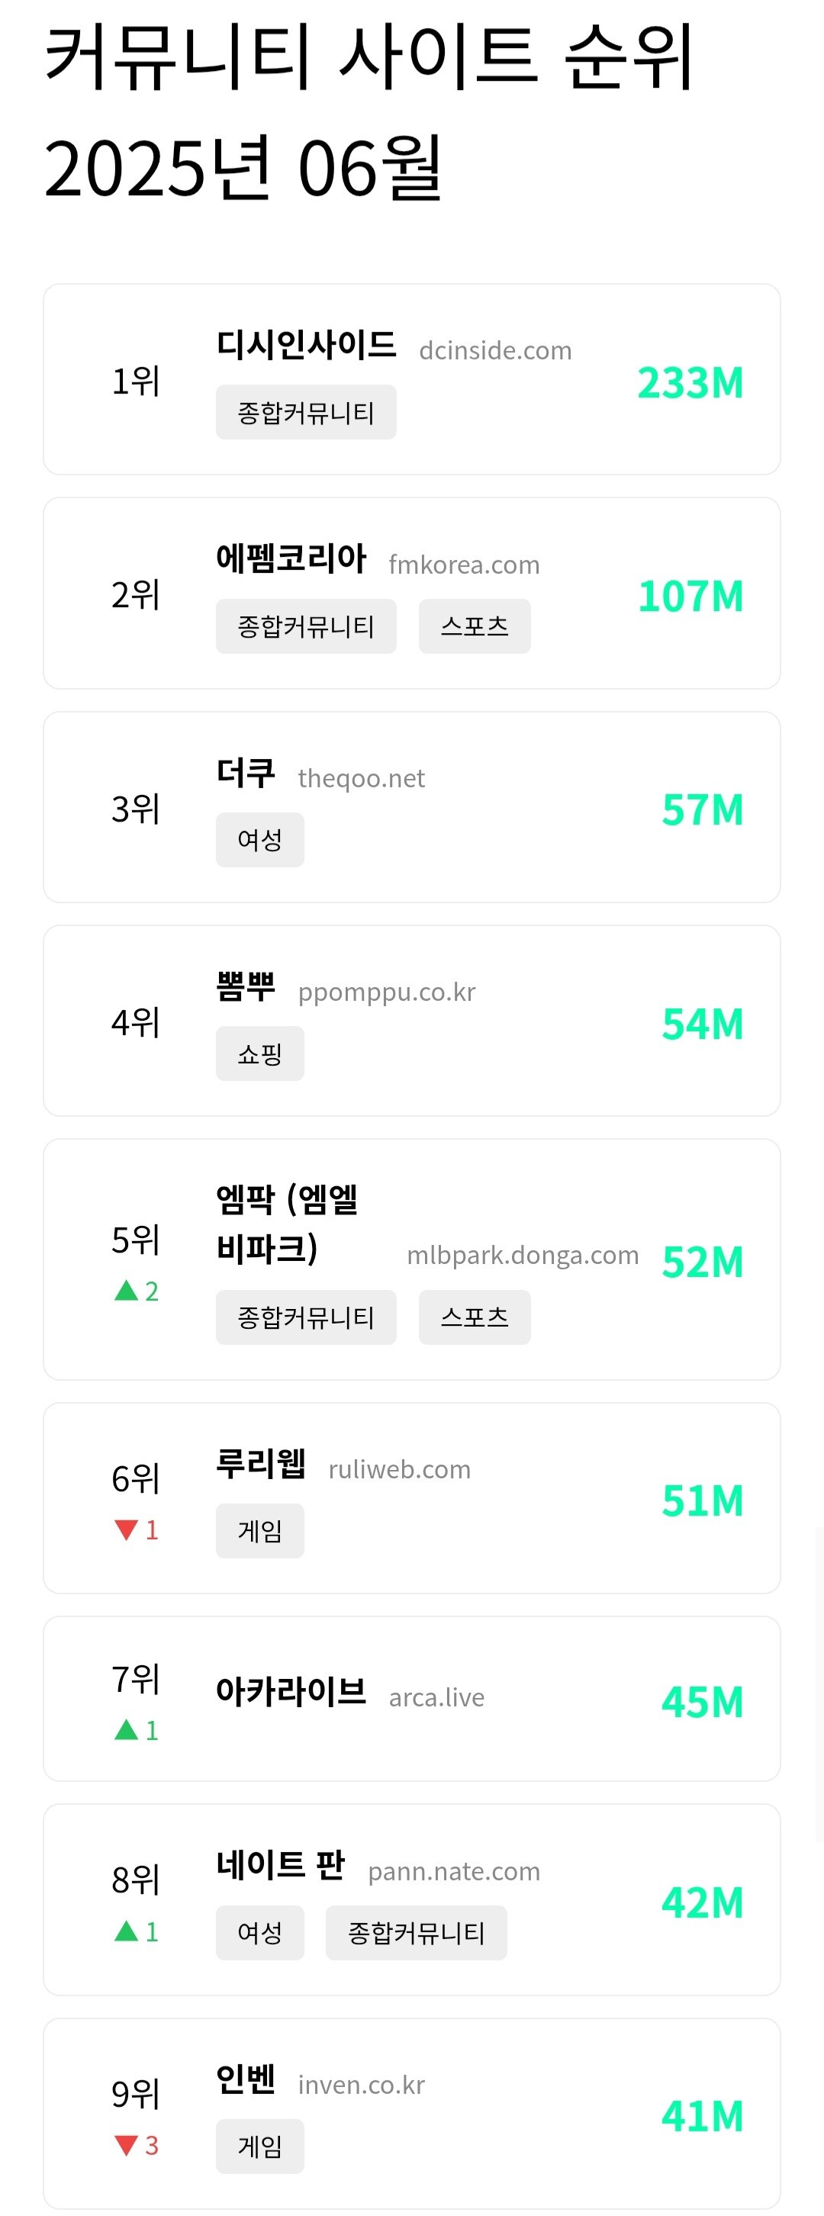Image resolution: width=824 pixels, height=2216 pixels.
Task: Select the 스포츠 tag under 에펨코리아
Action: pyautogui.click(x=474, y=626)
